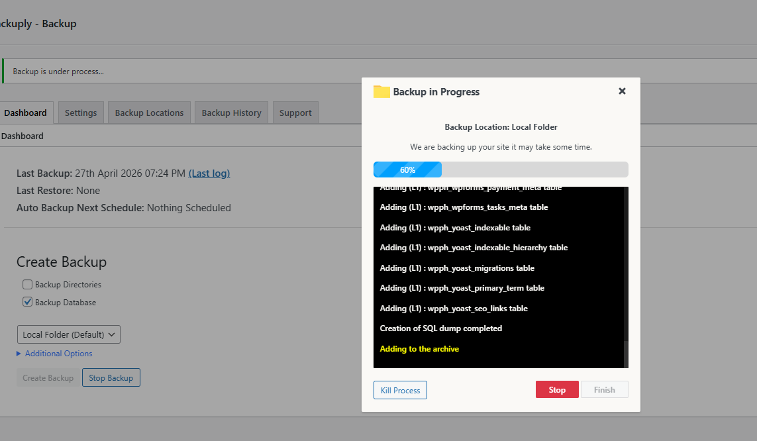Click the 60% backup progress bar
This screenshot has width=757, height=441.
(501, 170)
